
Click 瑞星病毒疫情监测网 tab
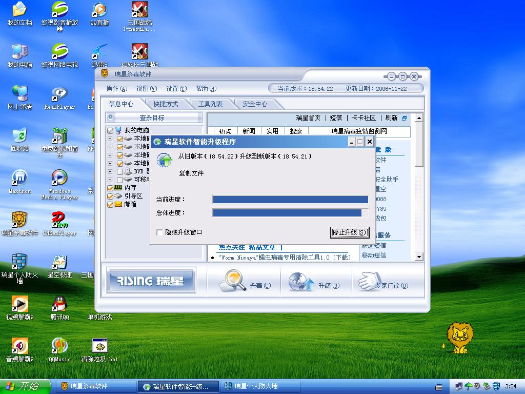point(359,131)
